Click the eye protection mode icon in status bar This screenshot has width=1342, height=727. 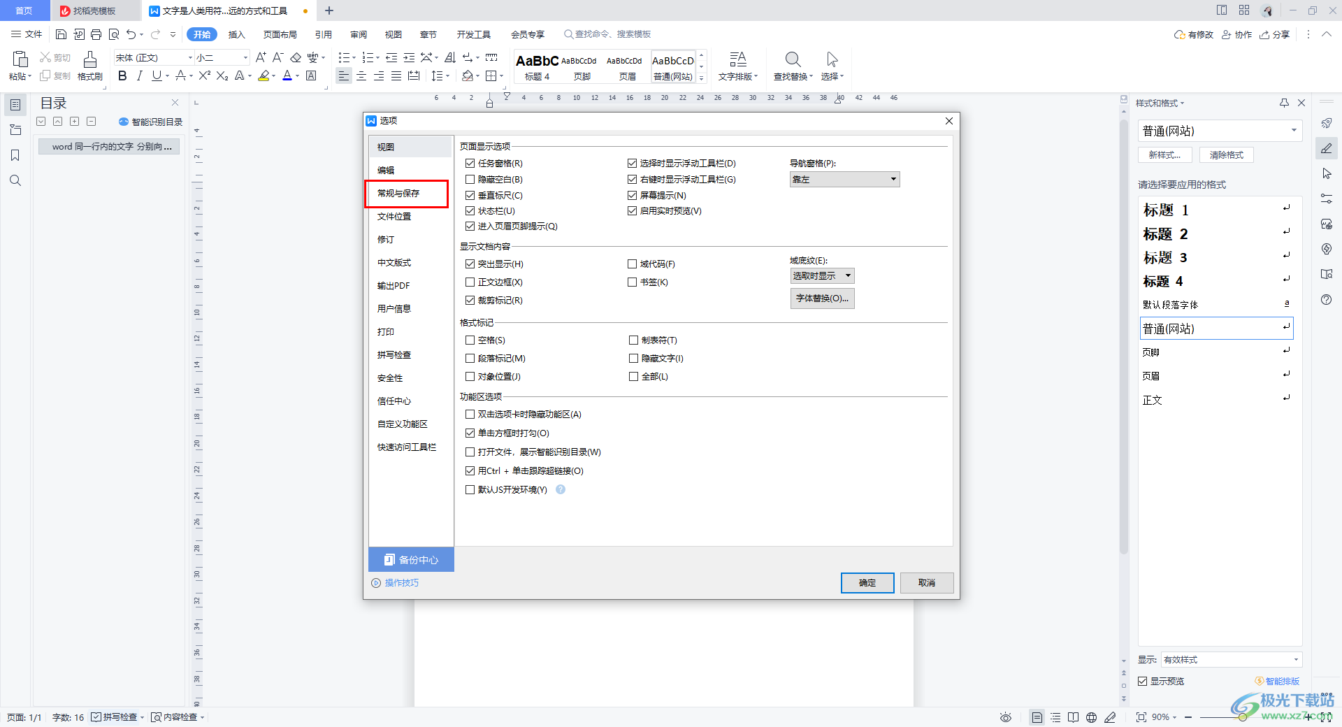[x=1006, y=717]
